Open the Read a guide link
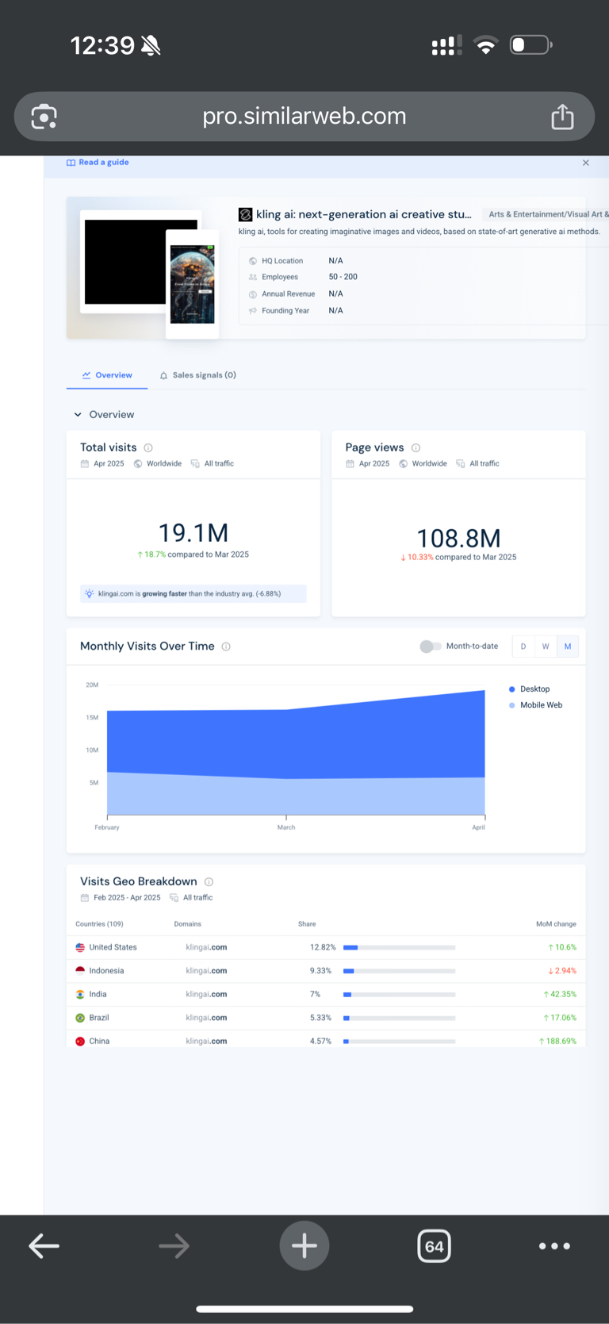 [98, 162]
